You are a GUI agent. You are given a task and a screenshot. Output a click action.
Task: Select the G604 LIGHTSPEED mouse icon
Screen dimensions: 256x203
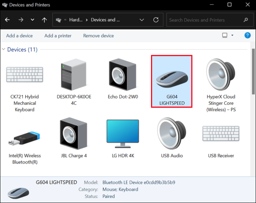point(172,79)
